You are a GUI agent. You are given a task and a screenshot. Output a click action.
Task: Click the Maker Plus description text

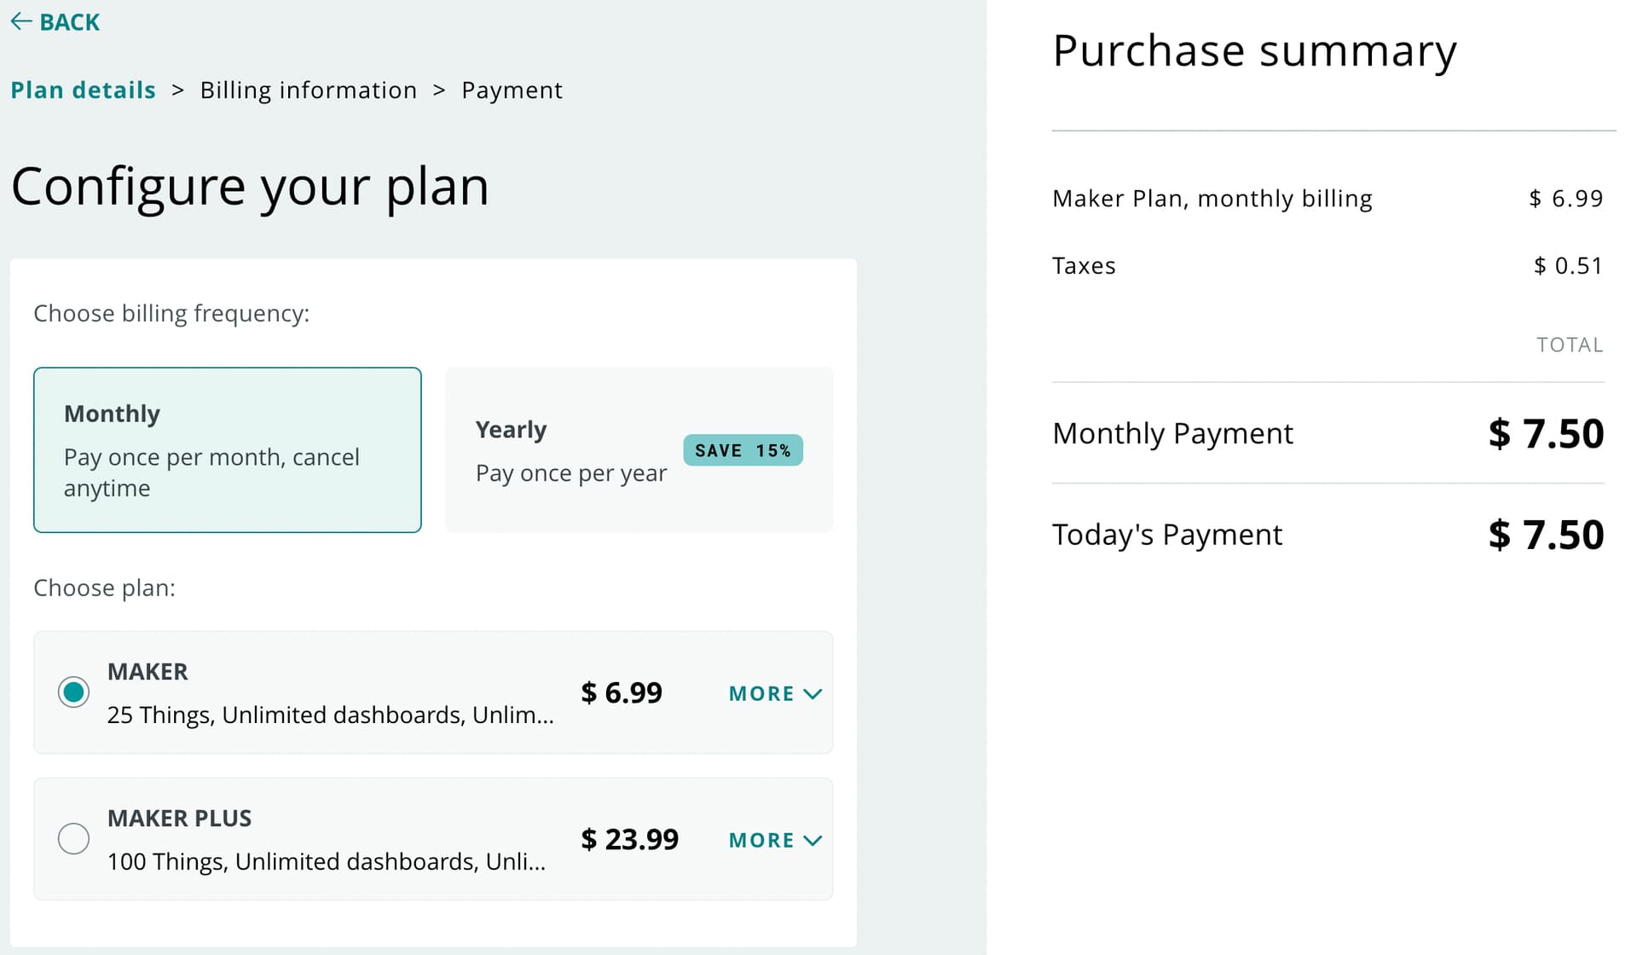(x=326, y=861)
